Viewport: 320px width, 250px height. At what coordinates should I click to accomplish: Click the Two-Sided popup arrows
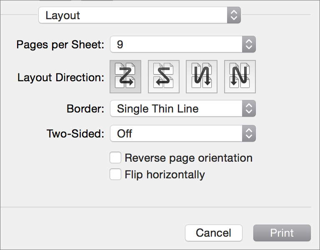tap(249, 133)
